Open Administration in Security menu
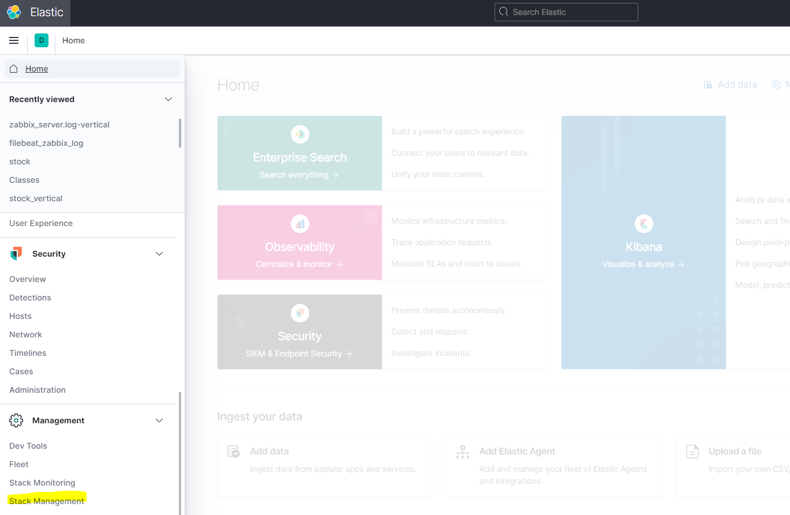 [38, 390]
